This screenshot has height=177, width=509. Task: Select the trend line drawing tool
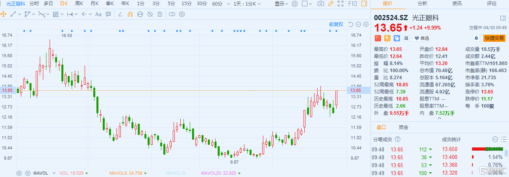[13, 14]
